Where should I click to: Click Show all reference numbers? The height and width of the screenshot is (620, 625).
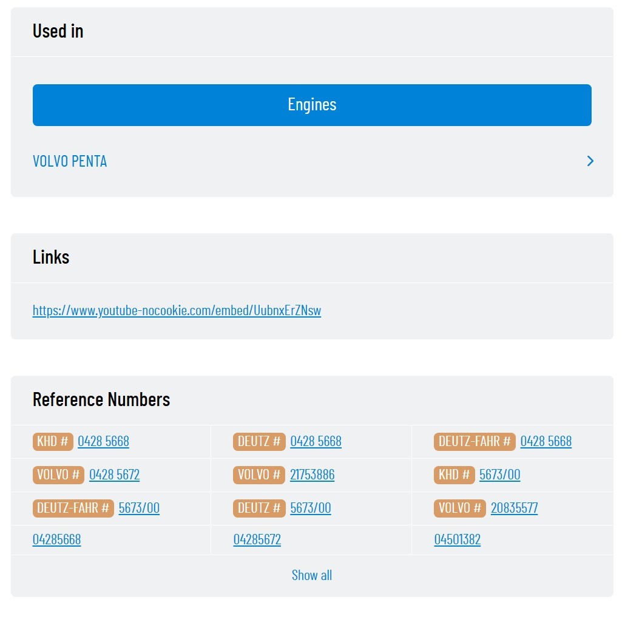(312, 575)
